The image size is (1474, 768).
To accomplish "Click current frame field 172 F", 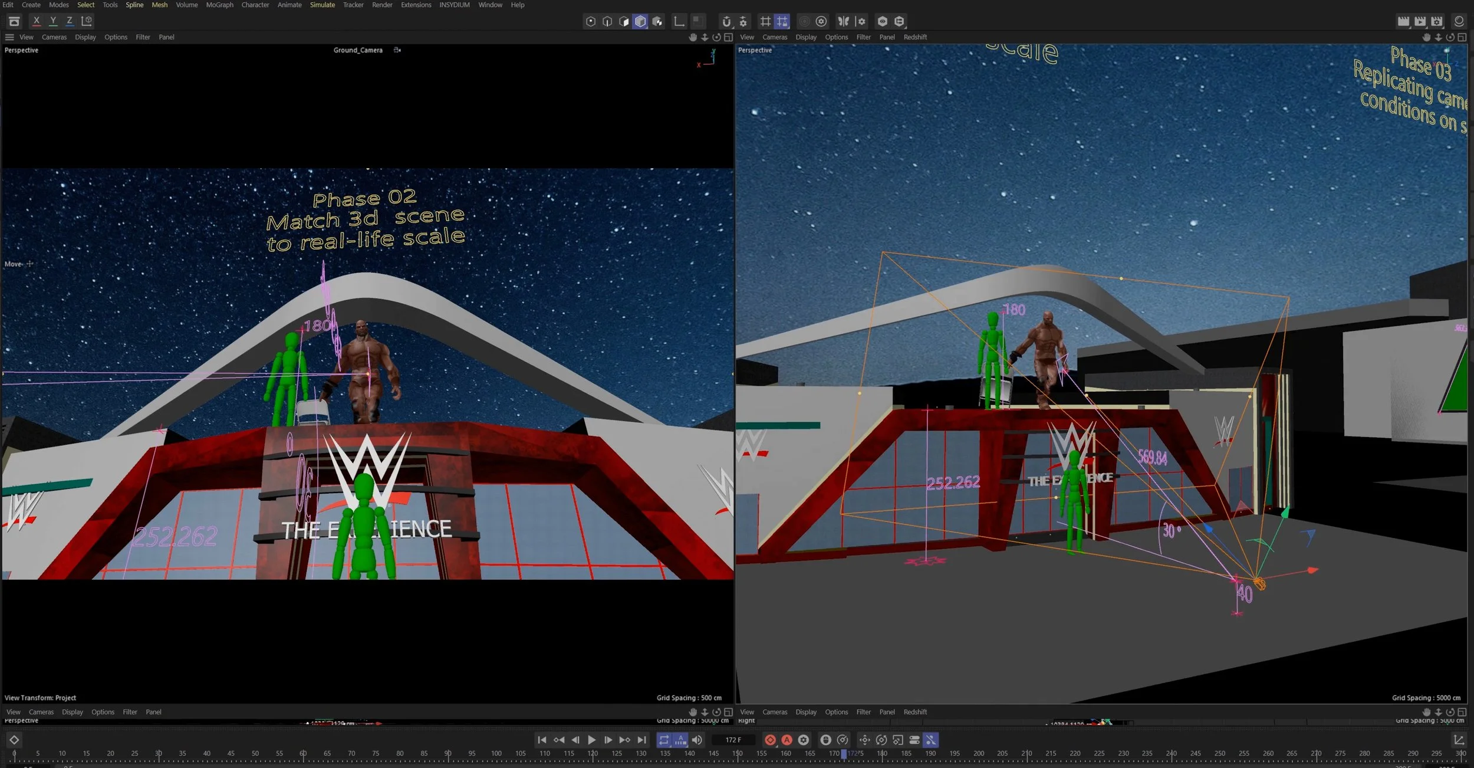I will click(733, 740).
